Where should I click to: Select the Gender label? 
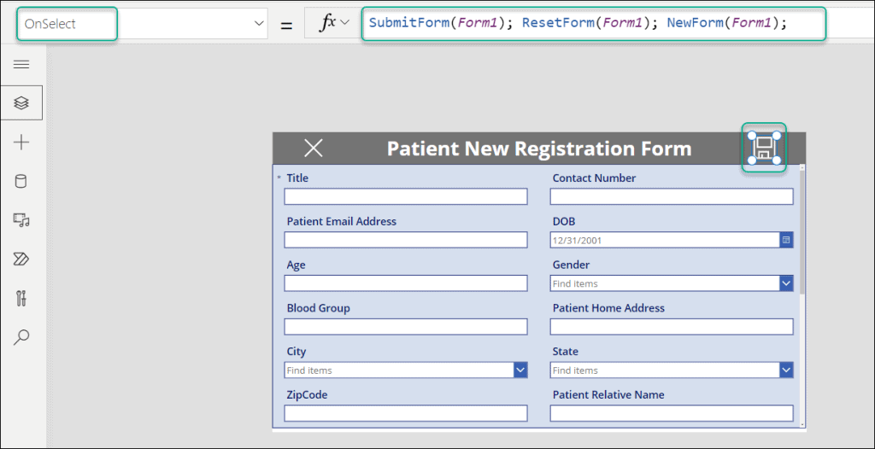571,265
